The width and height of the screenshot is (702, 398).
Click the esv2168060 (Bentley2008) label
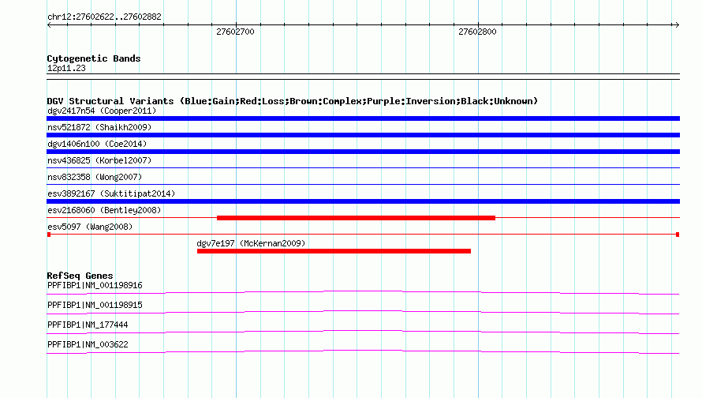pyautogui.click(x=104, y=210)
